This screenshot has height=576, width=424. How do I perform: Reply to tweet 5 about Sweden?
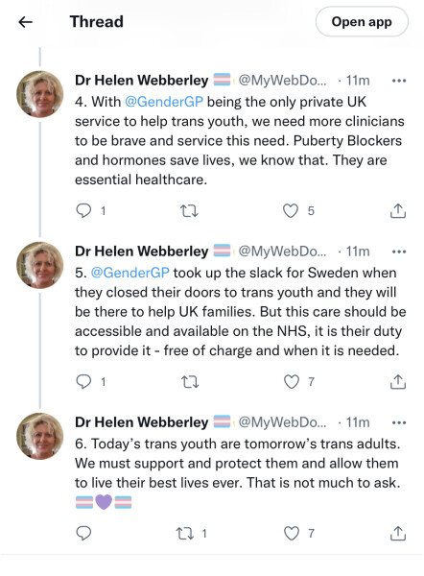pos(83,382)
